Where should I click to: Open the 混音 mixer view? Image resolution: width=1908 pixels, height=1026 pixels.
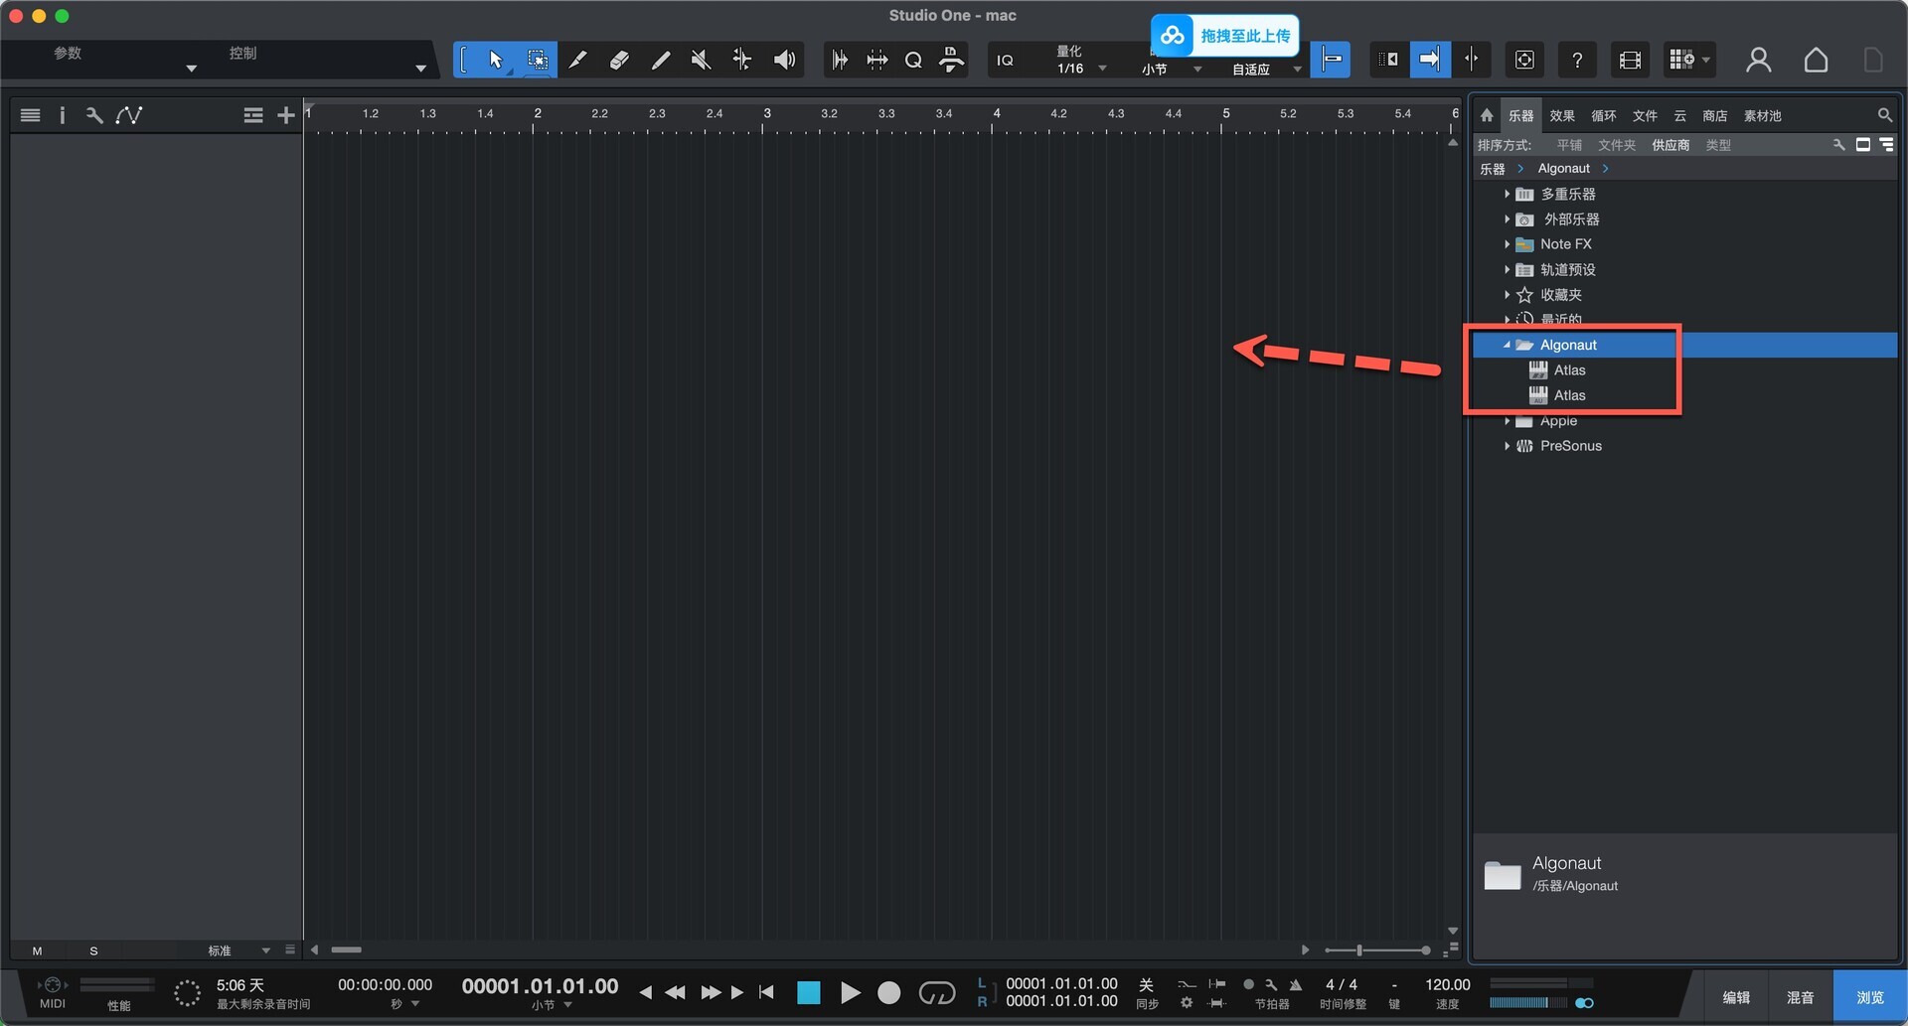[1800, 997]
